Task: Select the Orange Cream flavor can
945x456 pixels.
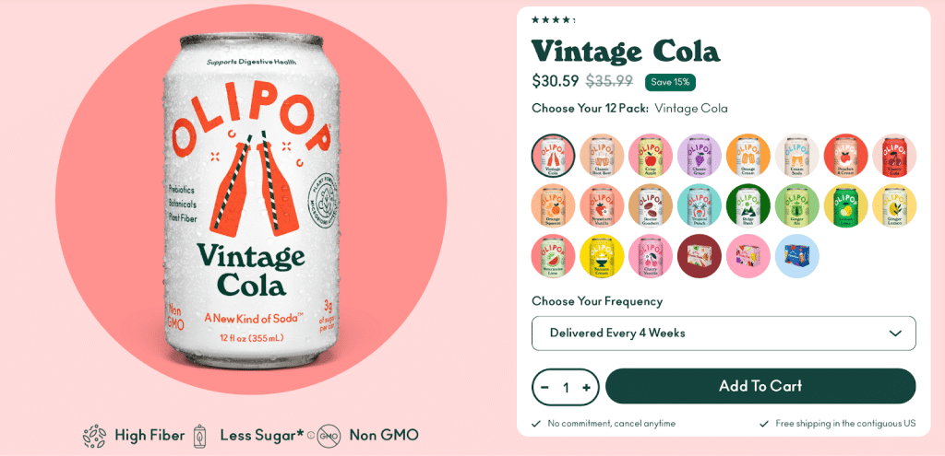Action: (748, 156)
